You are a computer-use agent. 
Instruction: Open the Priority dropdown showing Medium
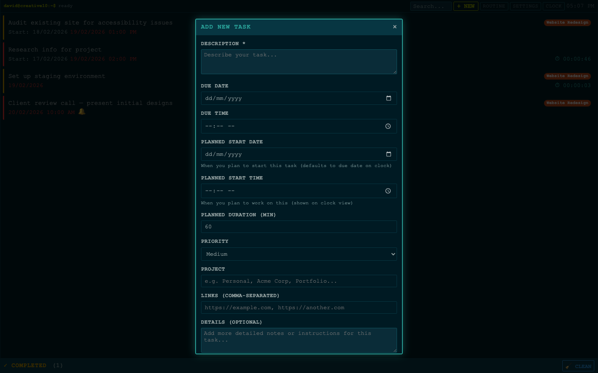pyautogui.click(x=299, y=254)
